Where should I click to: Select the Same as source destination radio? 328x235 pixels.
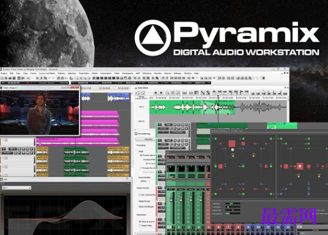pos(140,221)
